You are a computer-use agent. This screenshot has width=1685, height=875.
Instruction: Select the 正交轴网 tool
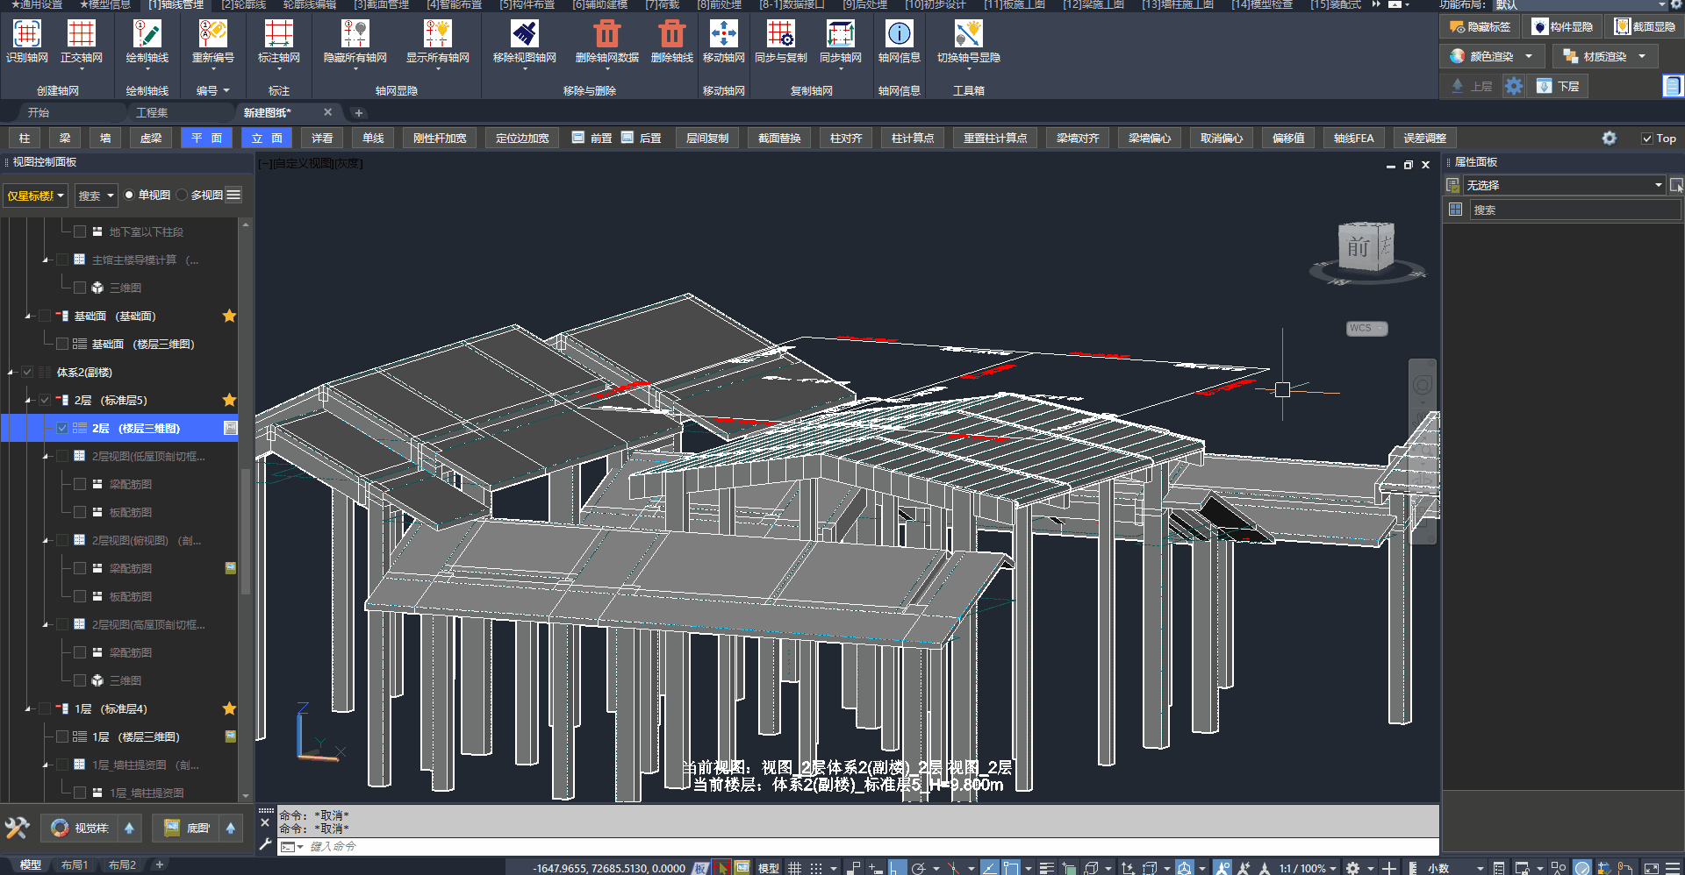[81, 35]
